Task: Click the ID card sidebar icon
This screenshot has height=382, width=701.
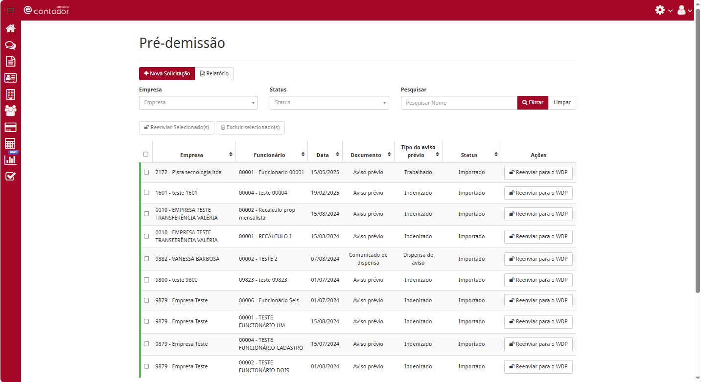Action: (10, 78)
